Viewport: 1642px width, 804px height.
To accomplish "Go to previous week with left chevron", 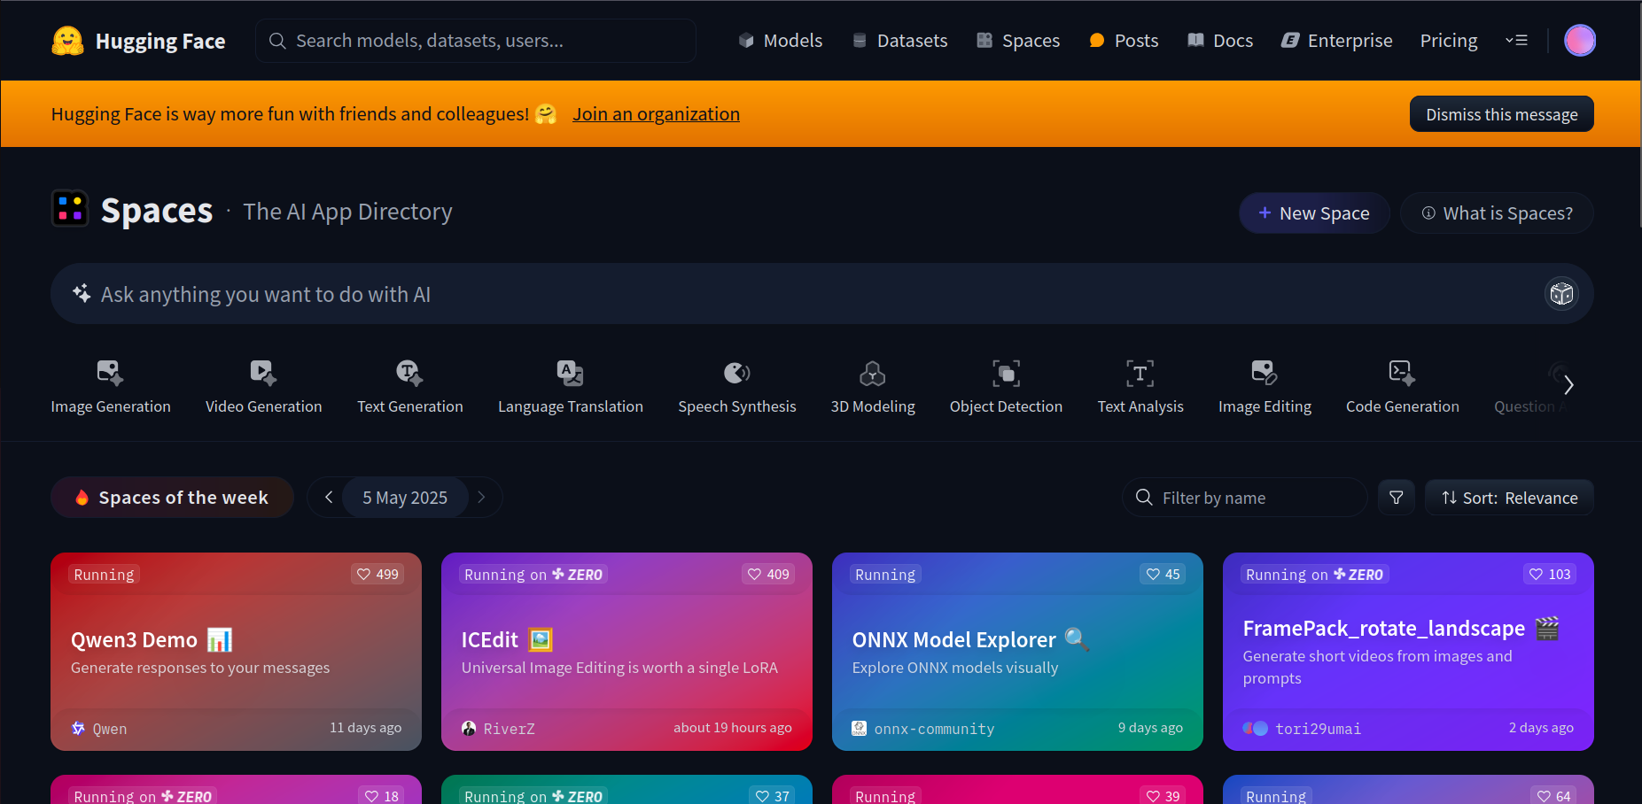I will point(329,497).
